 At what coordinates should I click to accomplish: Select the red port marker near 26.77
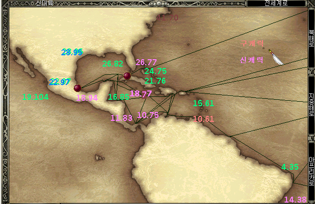127,76
